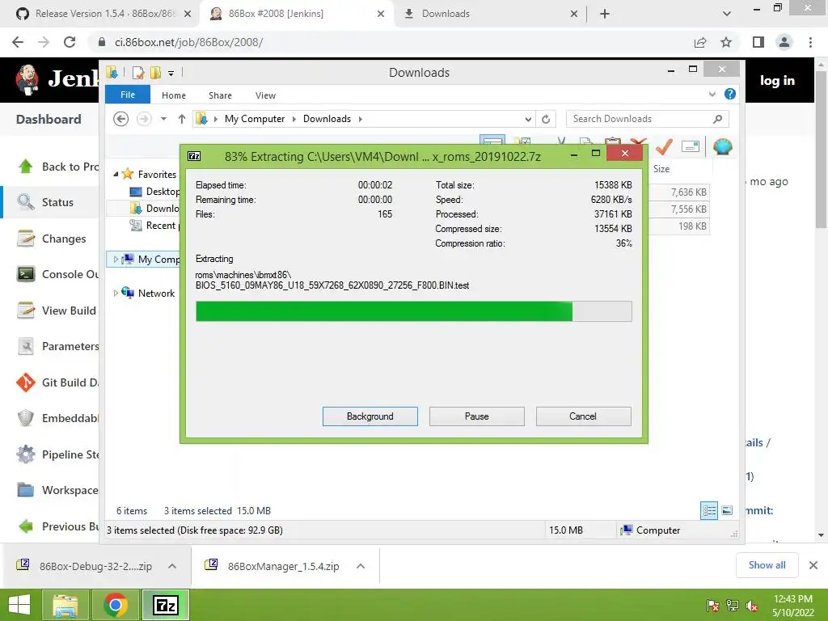828x621 pixels.
Task: Expand the breadcrumb arrow after Downloads
Action: point(360,119)
